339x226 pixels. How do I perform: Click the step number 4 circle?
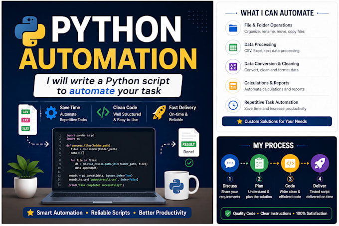(x=320, y=179)
